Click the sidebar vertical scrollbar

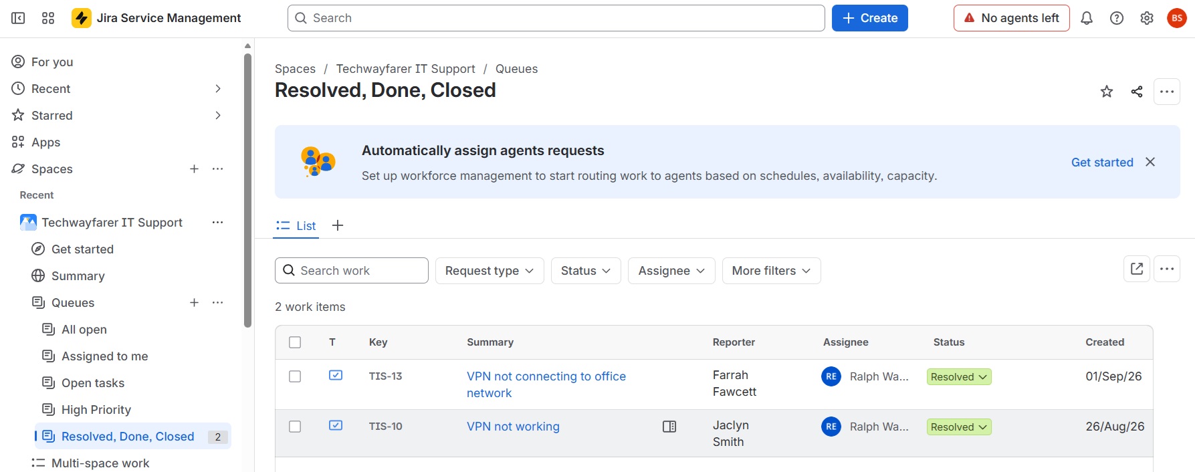click(x=247, y=191)
